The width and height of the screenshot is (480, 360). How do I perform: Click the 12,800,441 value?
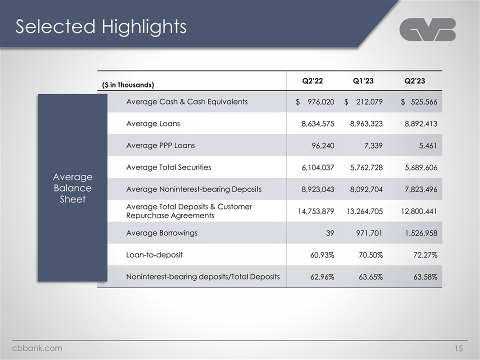point(419,211)
